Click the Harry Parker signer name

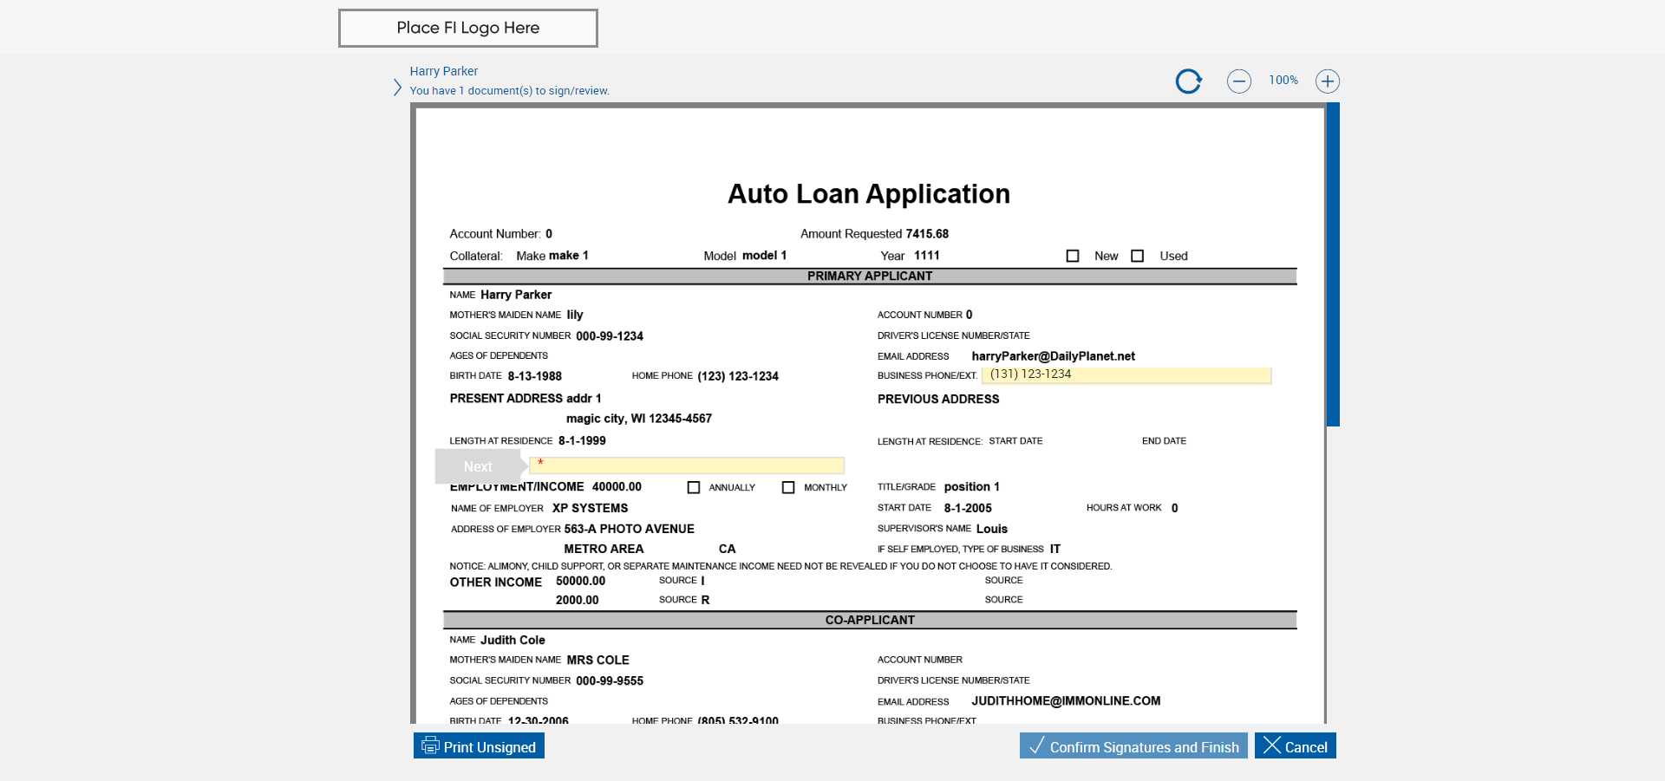pos(444,71)
